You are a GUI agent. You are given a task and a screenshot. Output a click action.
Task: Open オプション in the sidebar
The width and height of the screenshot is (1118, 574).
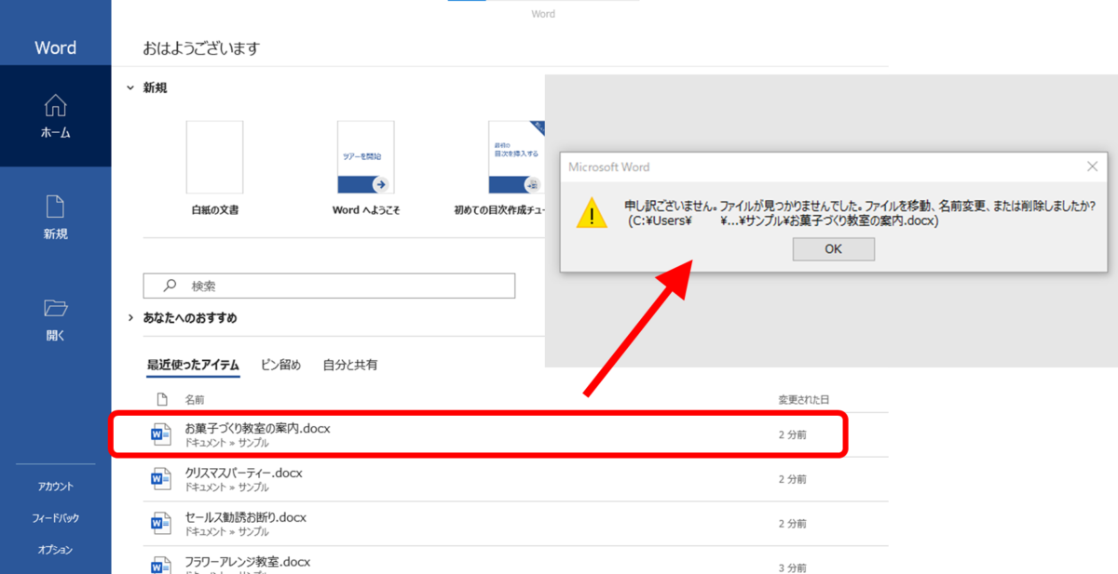[55, 550]
